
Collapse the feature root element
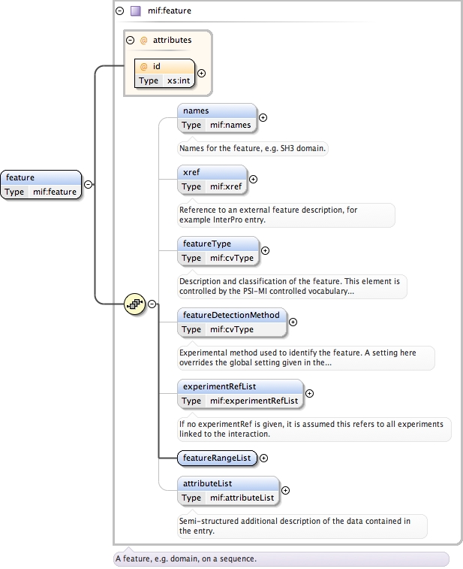(89, 184)
